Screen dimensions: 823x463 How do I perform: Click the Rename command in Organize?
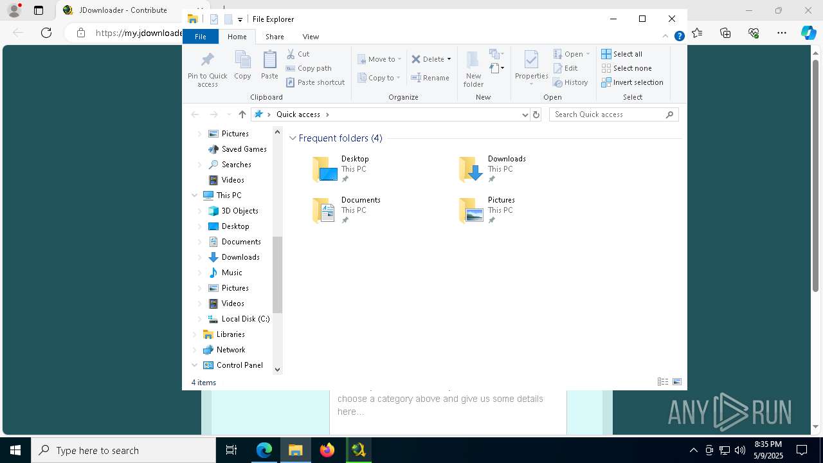[430, 78]
